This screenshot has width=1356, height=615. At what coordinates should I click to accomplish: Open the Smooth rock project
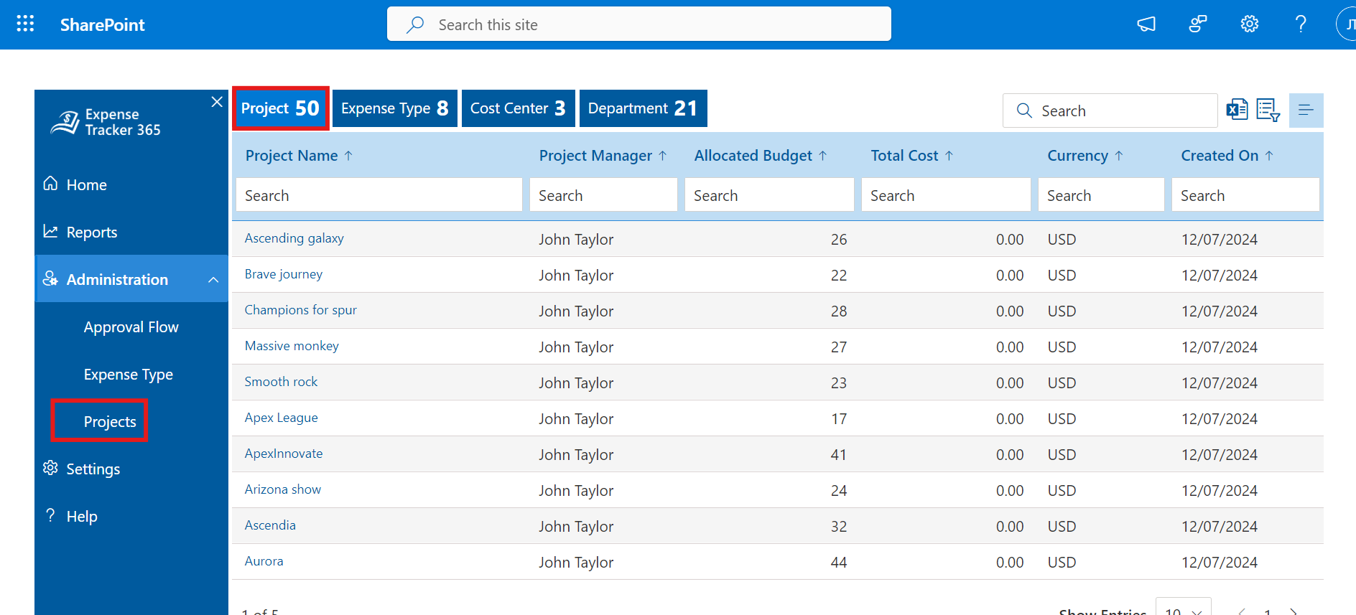[281, 382]
